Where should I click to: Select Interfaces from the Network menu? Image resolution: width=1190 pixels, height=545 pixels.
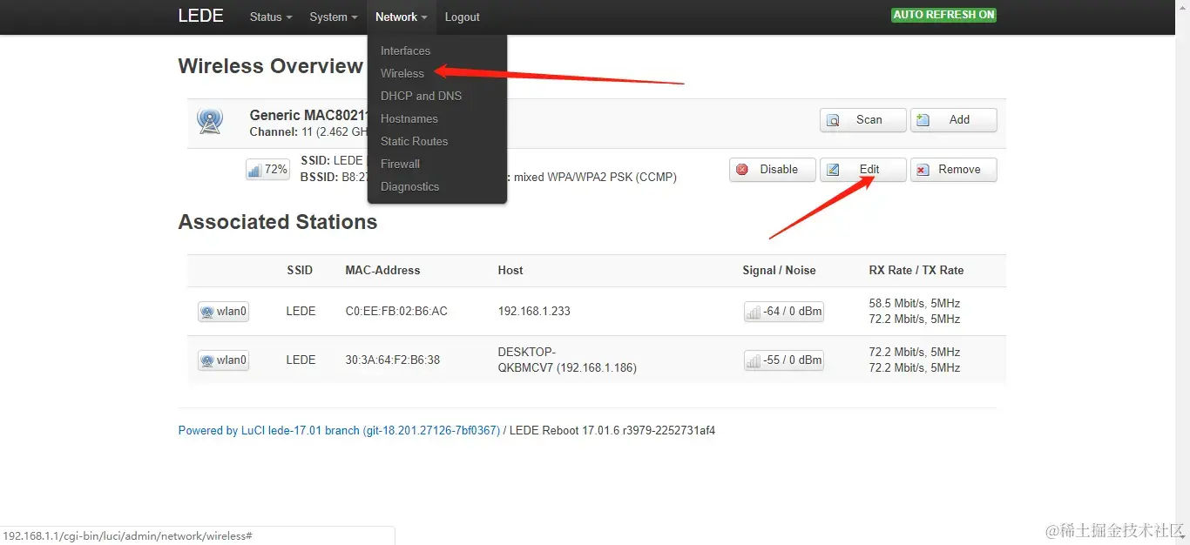405,50
